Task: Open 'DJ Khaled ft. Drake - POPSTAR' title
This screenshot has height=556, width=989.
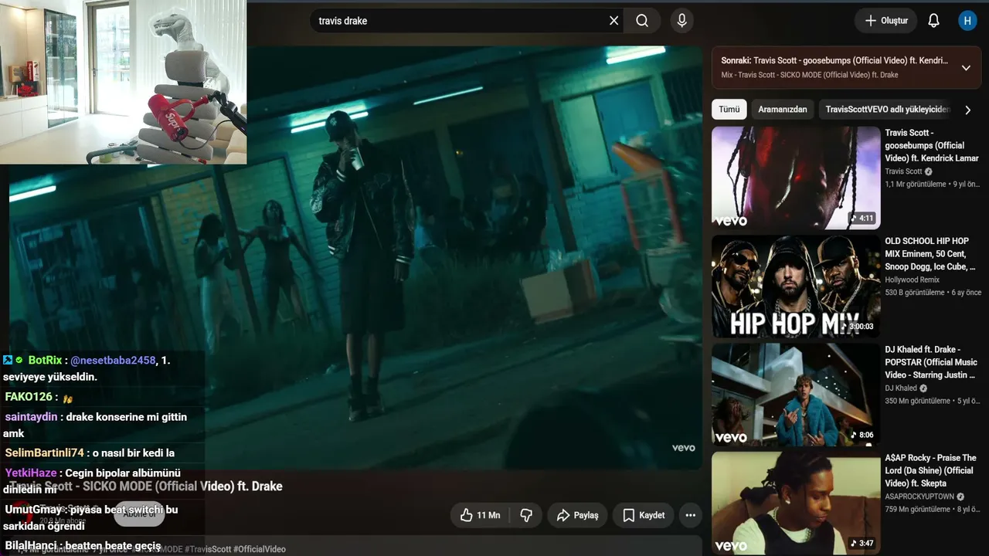Action: [931, 362]
